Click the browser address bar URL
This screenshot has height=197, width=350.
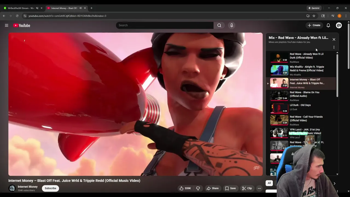67,16
